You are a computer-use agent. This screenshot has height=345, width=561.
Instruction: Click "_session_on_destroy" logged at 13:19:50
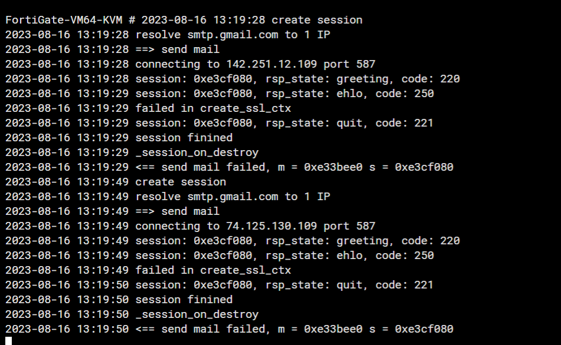pyautogui.click(x=197, y=314)
